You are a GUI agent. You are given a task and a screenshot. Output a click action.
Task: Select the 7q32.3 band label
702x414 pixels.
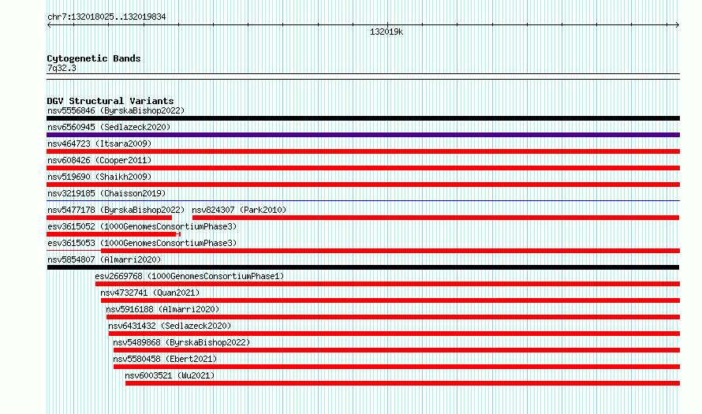pyautogui.click(x=62, y=68)
